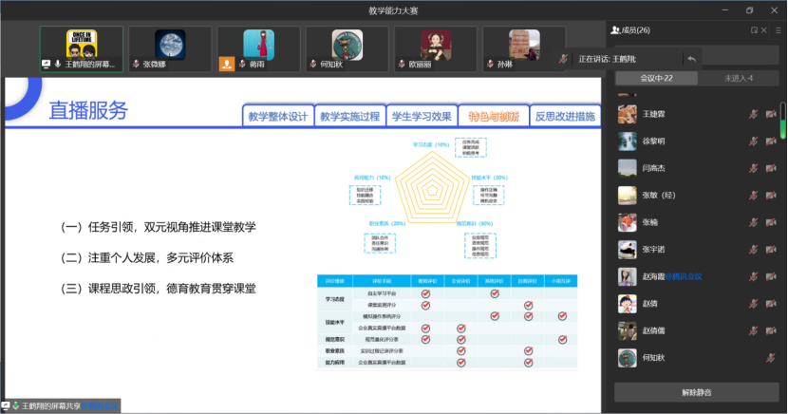Click the reply arrow beside speaking indicator
The height and width of the screenshot is (414, 788).
691,59
